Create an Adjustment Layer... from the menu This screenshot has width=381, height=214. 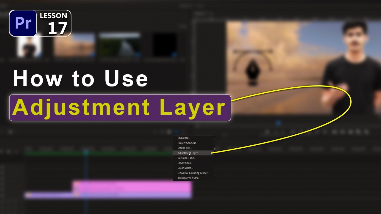click(193, 153)
